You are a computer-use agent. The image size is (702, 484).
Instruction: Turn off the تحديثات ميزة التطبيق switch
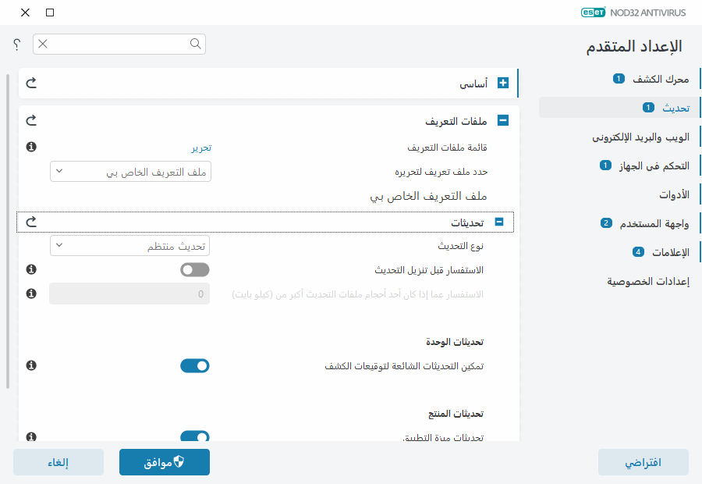(x=194, y=436)
